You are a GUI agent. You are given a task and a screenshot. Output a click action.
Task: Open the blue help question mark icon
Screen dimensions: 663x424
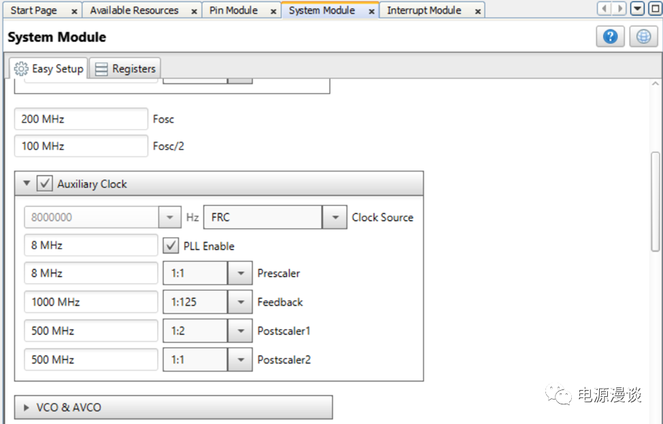coord(610,37)
